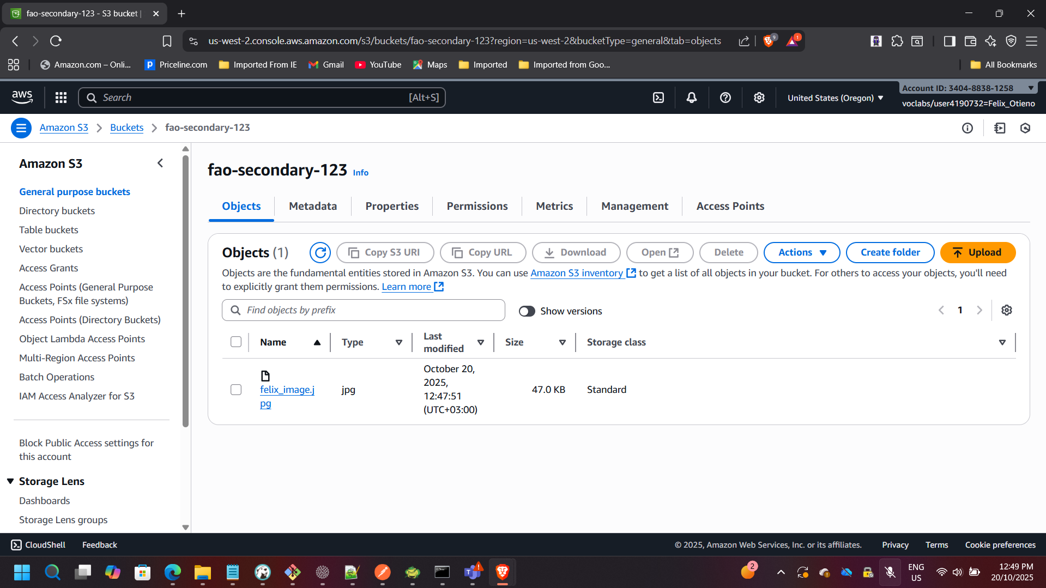This screenshot has width=1046, height=588.
Task: Open the CloudShell terminal icon in header
Action: click(658, 98)
